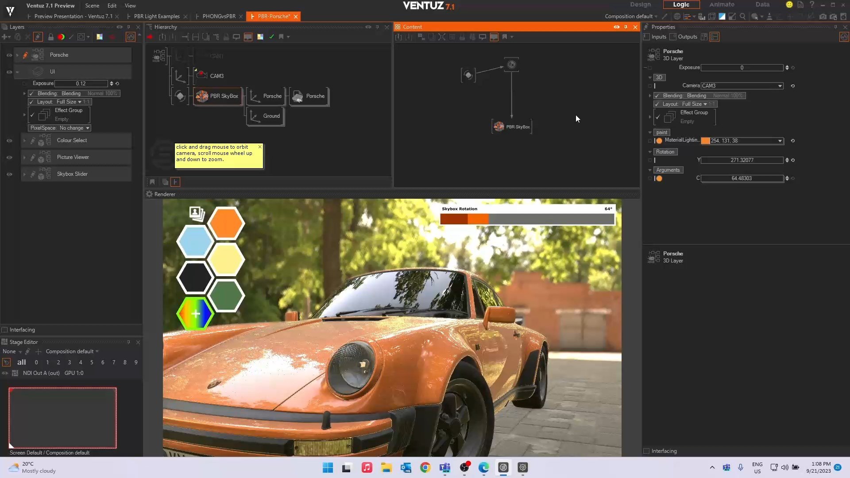Click the rainbow custom colour hexagon

[x=195, y=313]
